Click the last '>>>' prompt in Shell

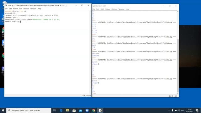pyautogui.click(x=94, y=94)
